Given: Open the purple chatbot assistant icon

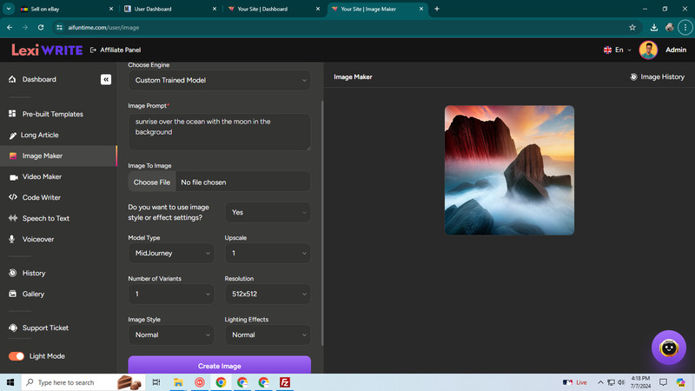Looking at the screenshot, I should [x=668, y=348].
